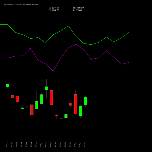Viewport: 152px width, 152px height.
Task: Click the '02 Sep' date axis label
Action: click(46, 145)
